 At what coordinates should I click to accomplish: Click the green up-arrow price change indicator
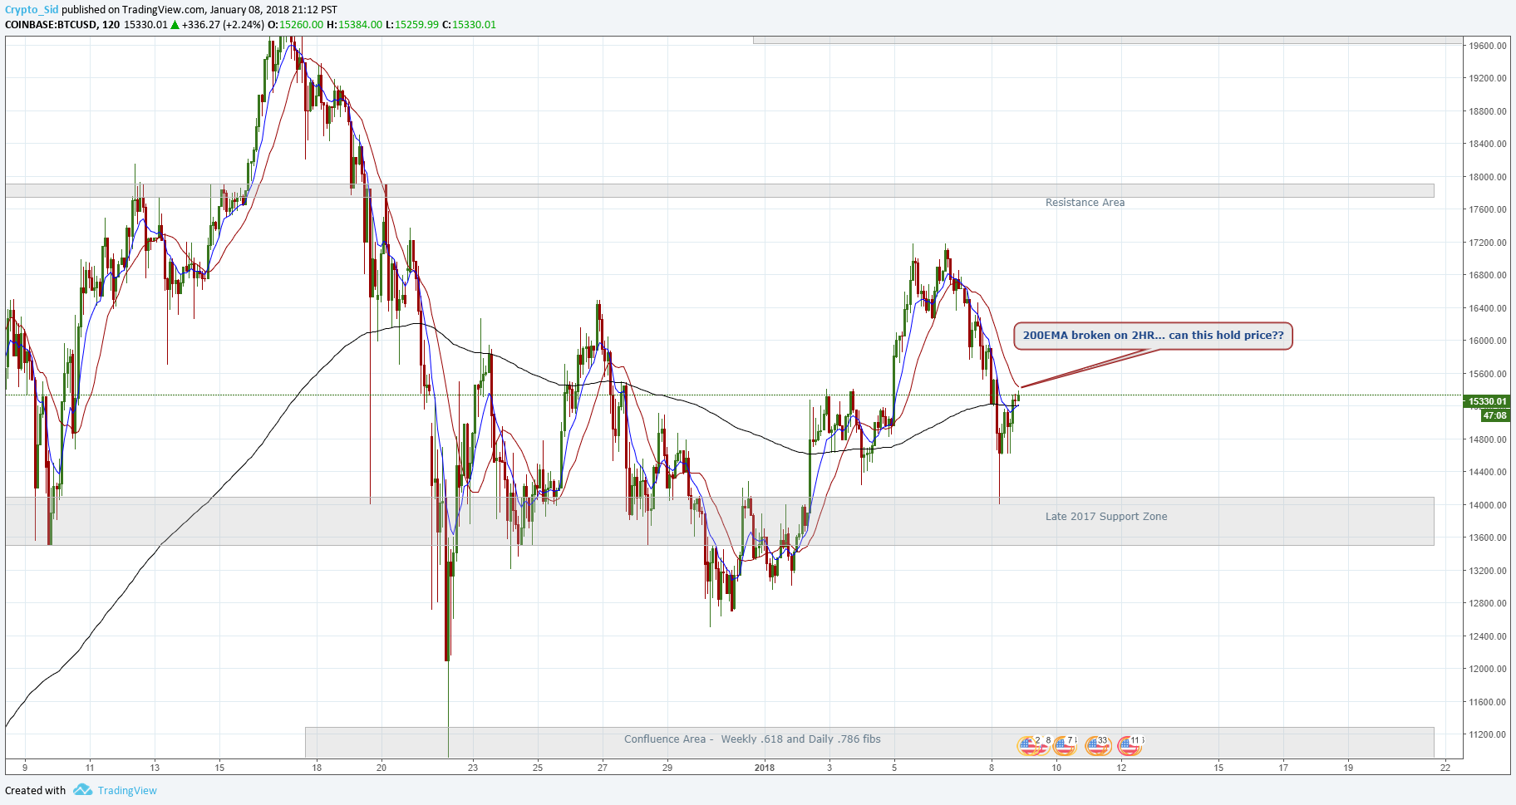(175, 25)
